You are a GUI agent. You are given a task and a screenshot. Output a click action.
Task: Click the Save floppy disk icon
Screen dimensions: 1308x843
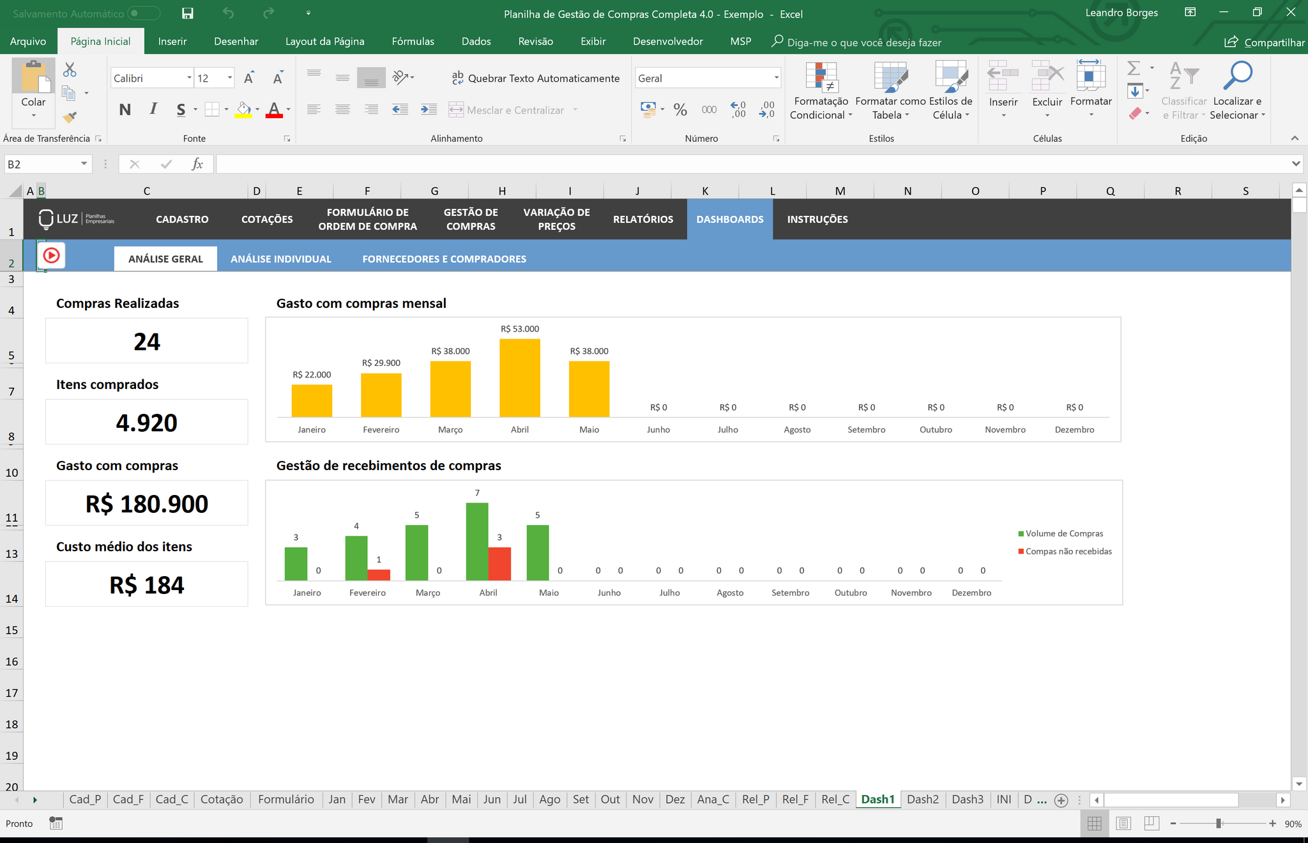[x=188, y=13]
